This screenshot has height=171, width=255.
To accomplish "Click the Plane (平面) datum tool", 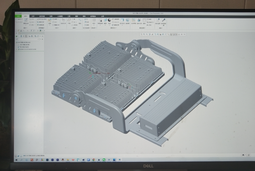I will [x=69, y=20].
